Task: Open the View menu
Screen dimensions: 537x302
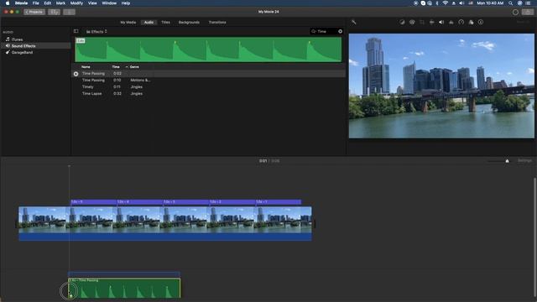Action: [92, 3]
